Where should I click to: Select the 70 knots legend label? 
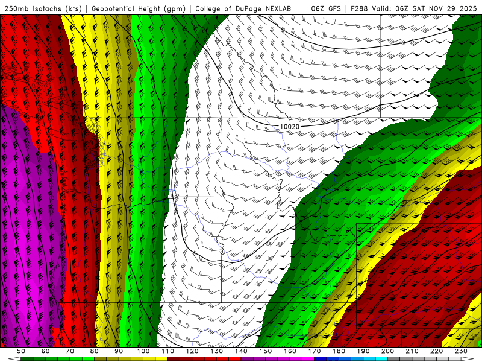pos(70,351)
